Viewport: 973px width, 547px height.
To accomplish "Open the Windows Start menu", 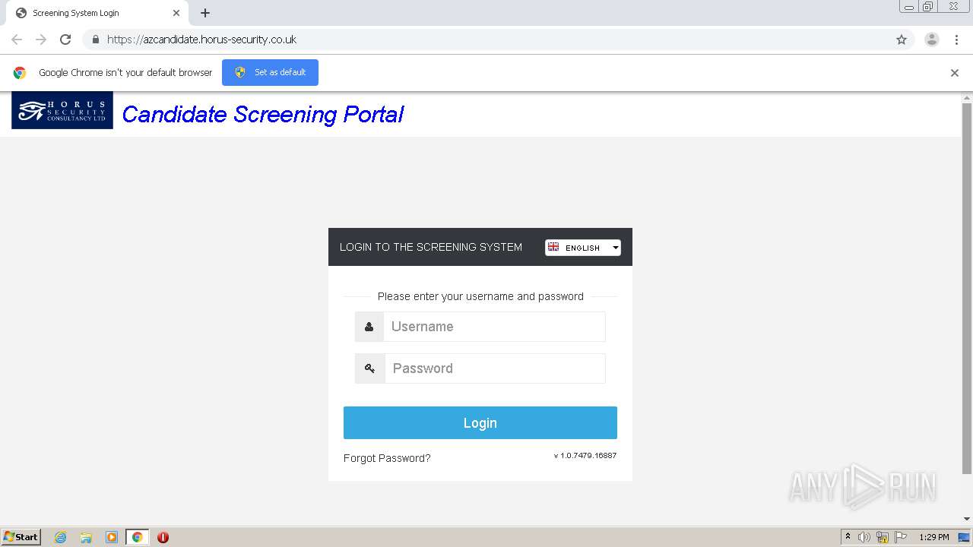I will click(21, 537).
